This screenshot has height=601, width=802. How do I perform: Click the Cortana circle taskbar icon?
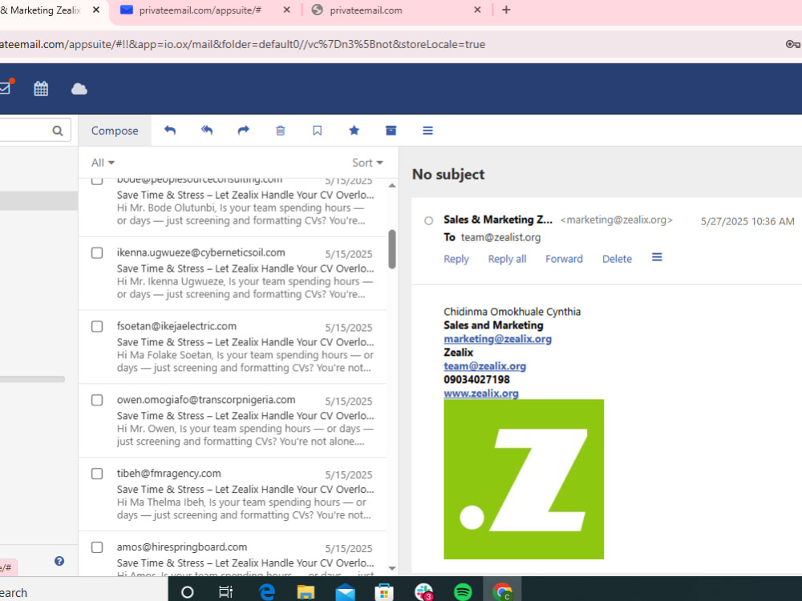188,592
